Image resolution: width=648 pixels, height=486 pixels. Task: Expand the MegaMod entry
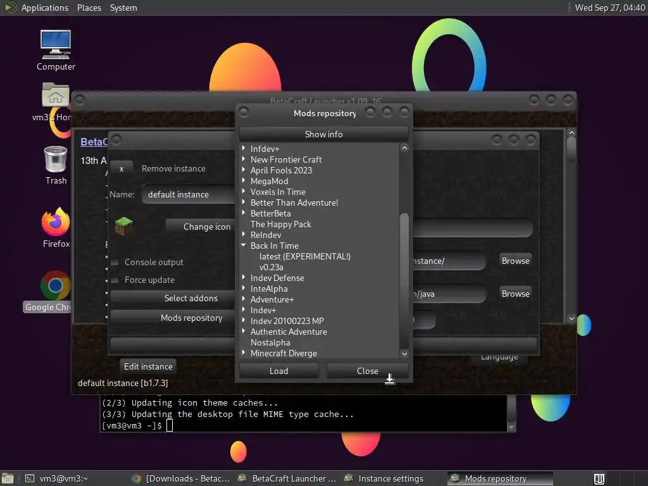pyautogui.click(x=244, y=180)
